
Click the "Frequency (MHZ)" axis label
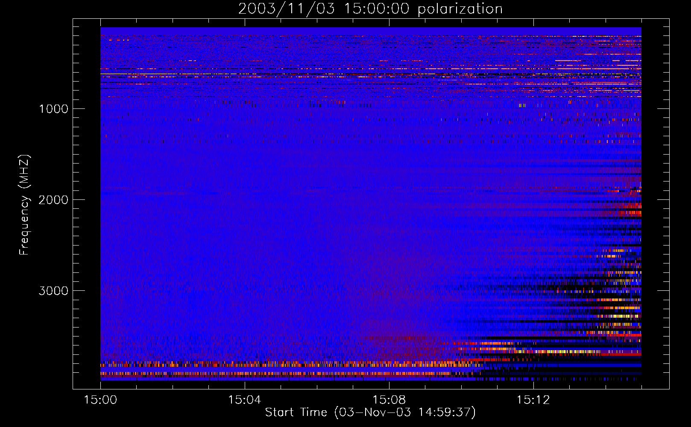coord(24,205)
